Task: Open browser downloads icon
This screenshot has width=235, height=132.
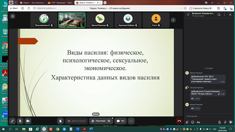Action: (231, 9)
